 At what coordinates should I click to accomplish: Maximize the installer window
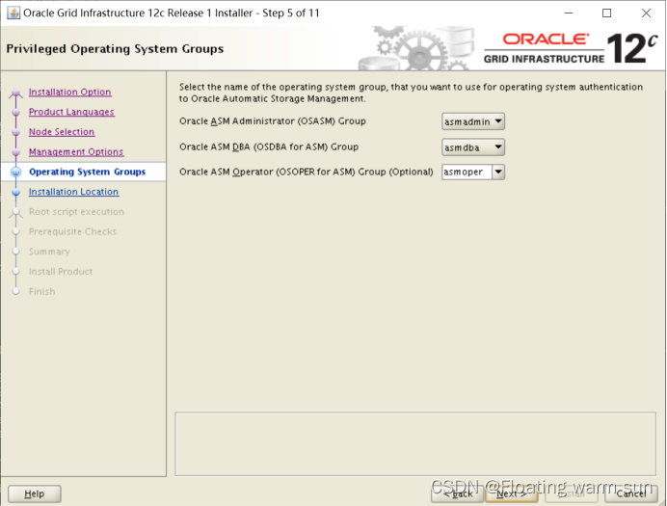(x=607, y=13)
